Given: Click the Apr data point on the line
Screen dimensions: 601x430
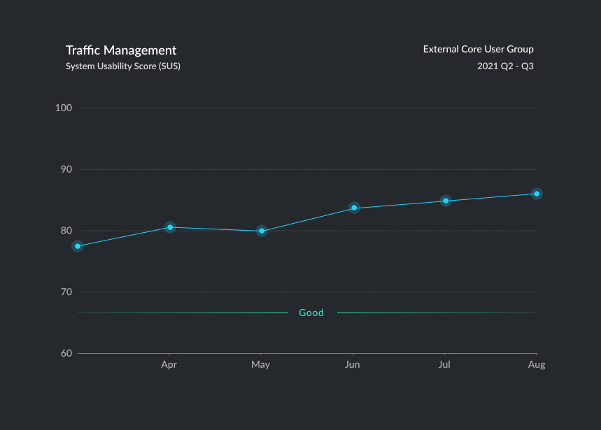Looking at the screenshot, I should coord(170,227).
